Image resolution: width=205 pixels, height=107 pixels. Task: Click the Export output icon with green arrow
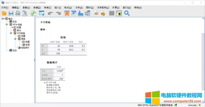click(33, 13)
